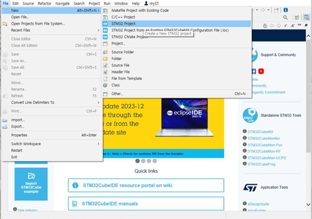312x219 pixels.
Task: Click the Project... wizard icon
Action: pyautogui.click(x=106, y=43)
